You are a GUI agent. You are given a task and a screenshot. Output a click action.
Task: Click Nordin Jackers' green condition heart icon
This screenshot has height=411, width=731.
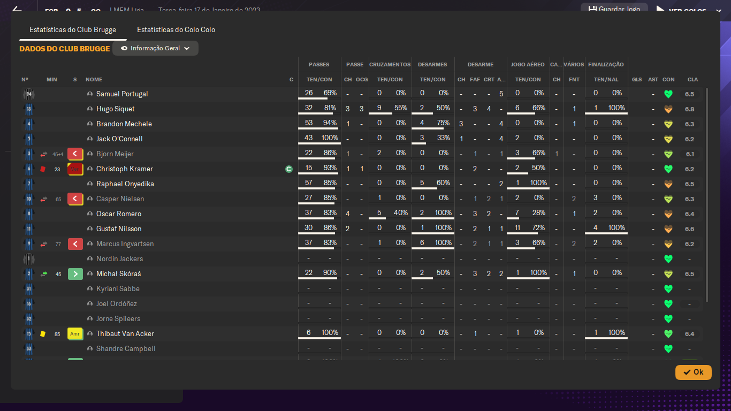pos(668,259)
